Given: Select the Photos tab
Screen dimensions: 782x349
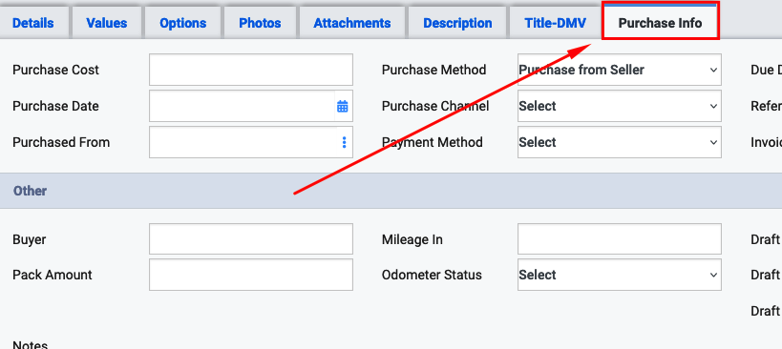Looking at the screenshot, I should click(x=260, y=23).
